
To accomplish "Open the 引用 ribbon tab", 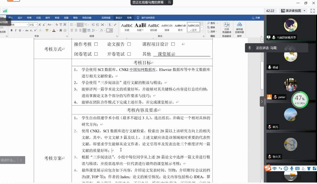I will [x=38, y=18].
